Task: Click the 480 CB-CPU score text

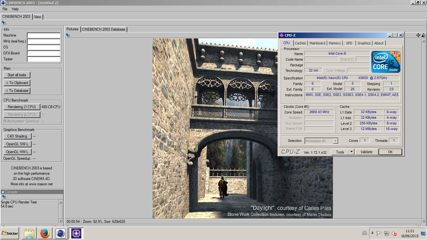Action: coord(51,107)
